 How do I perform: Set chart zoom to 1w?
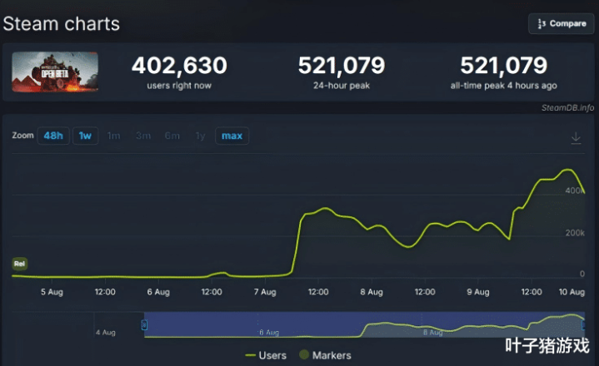pyautogui.click(x=85, y=136)
